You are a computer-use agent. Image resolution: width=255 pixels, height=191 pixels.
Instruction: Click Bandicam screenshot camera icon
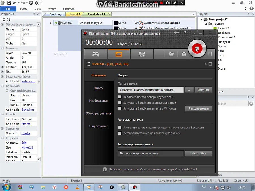[184, 54]
